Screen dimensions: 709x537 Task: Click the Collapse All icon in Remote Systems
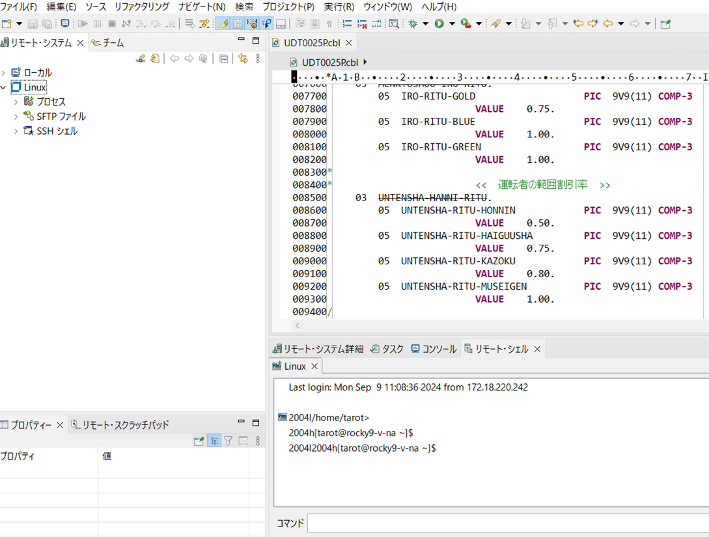(x=223, y=59)
